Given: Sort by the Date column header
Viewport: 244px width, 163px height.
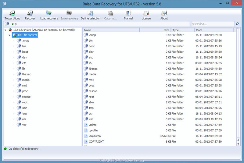Looking at the screenshot, I should click(213, 30).
